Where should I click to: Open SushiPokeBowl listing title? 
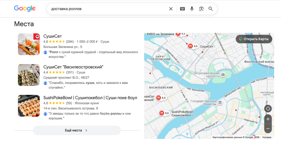point(90,98)
